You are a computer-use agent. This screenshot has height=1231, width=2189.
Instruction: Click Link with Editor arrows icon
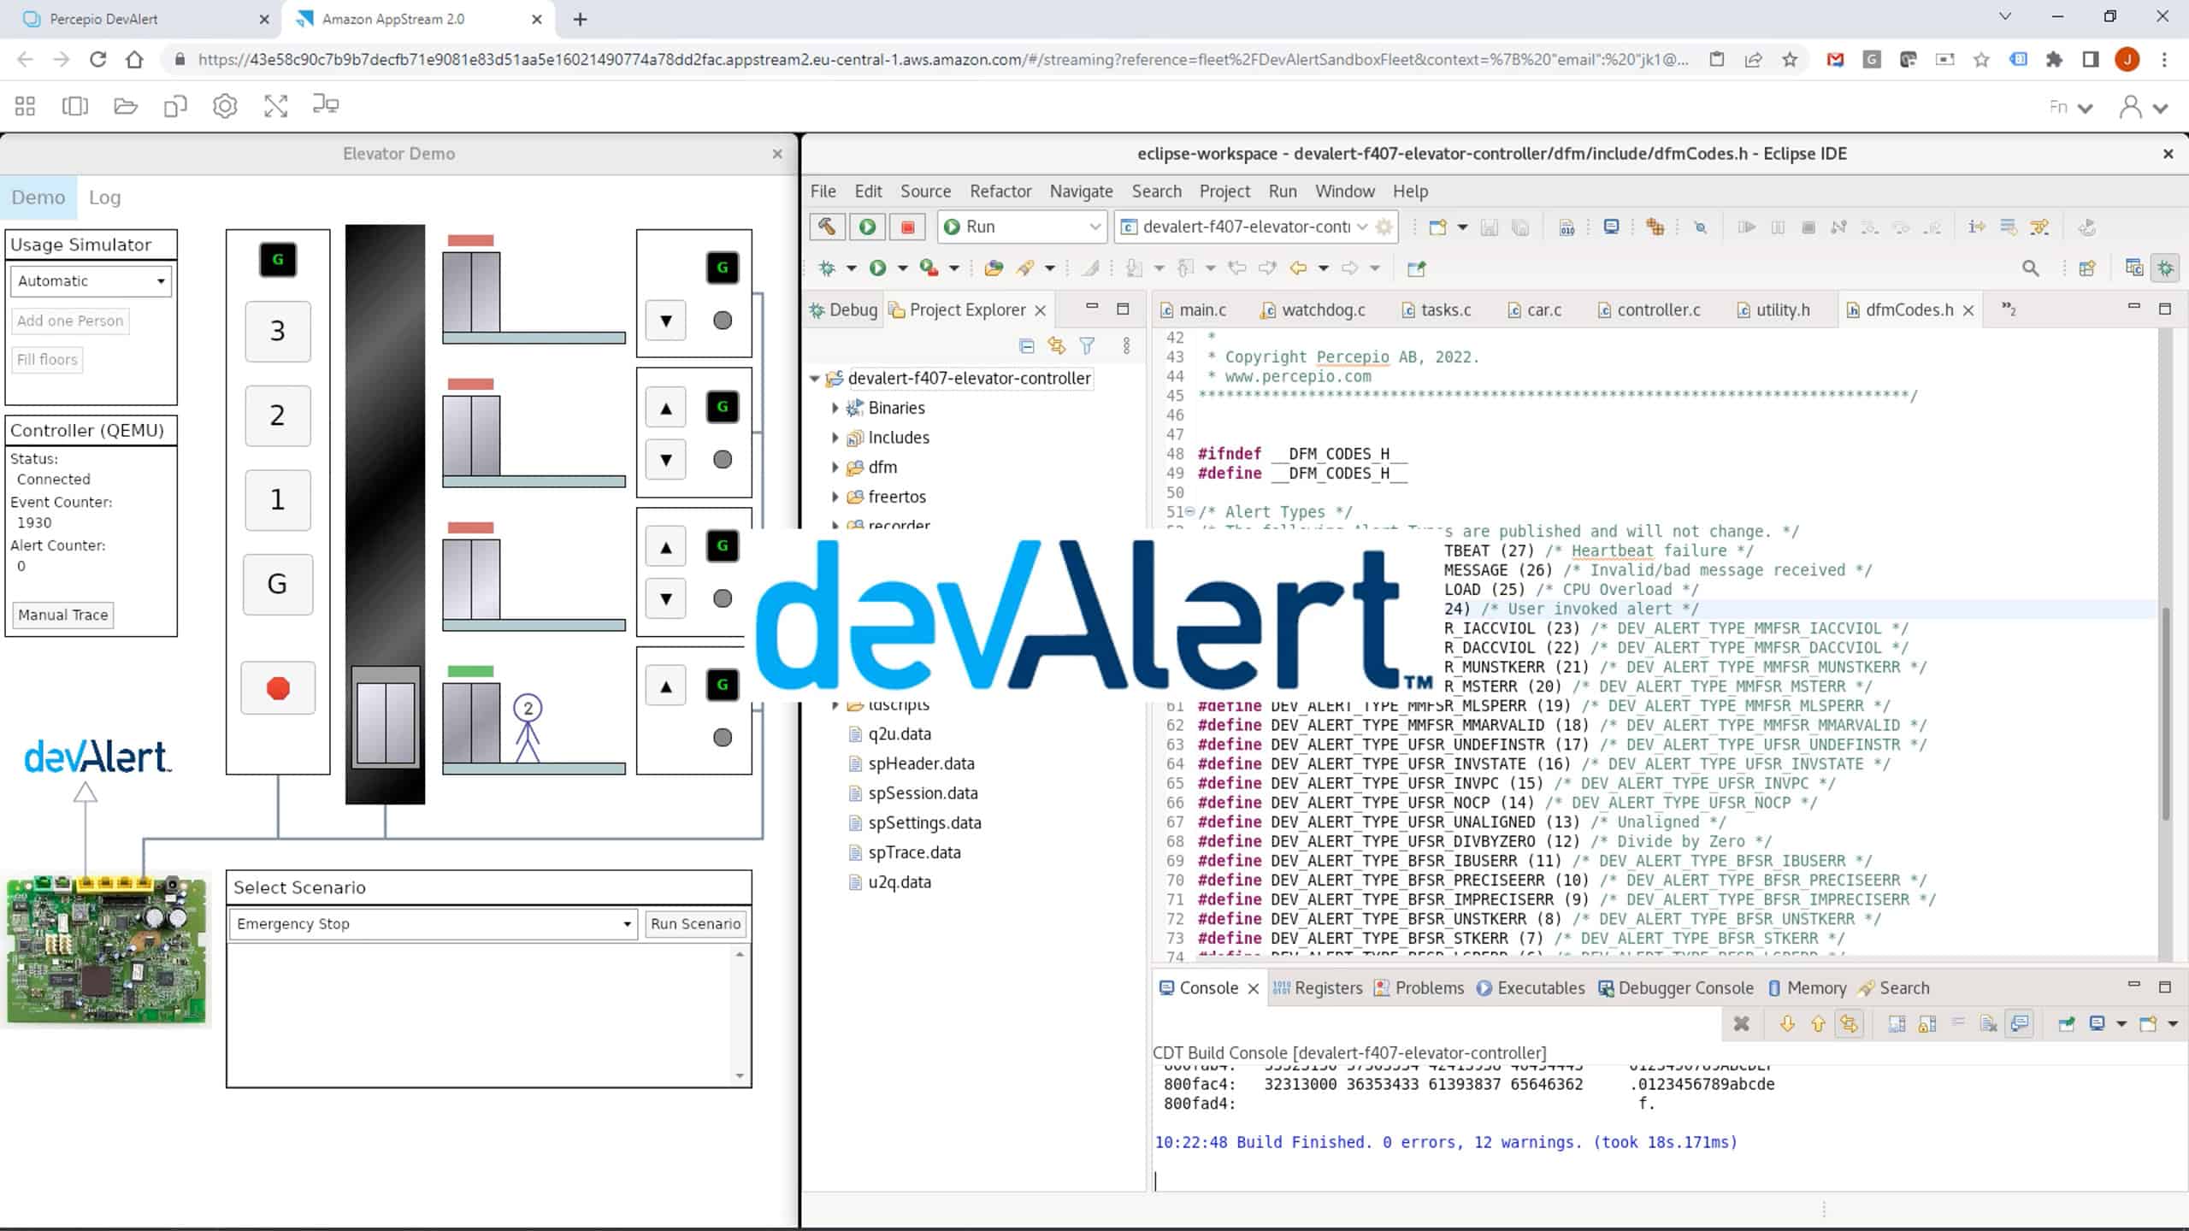tap(1057, 346)
